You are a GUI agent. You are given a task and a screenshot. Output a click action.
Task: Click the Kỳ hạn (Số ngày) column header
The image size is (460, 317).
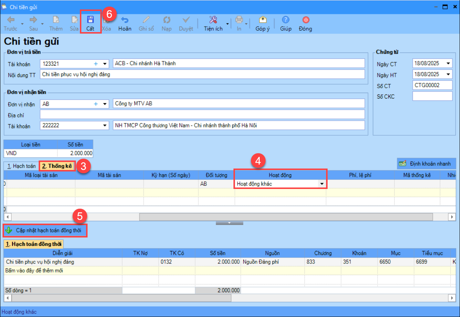[171, 175]
